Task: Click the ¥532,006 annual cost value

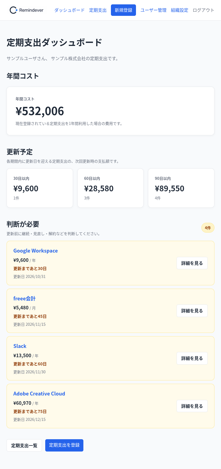Action: 40,111
